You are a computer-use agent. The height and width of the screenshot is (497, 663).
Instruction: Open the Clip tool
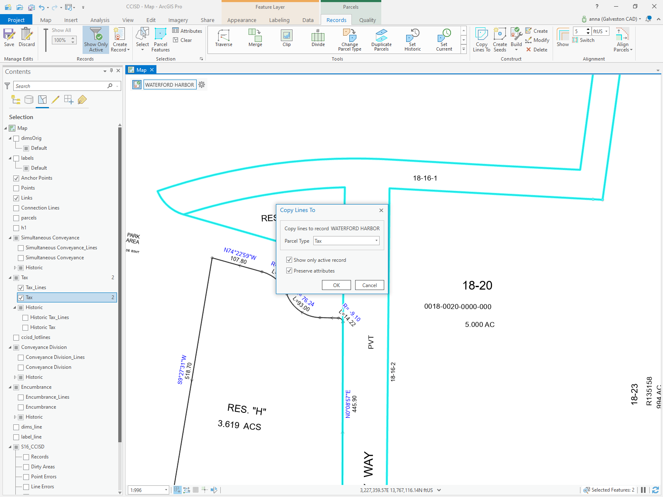coord(287,38)
